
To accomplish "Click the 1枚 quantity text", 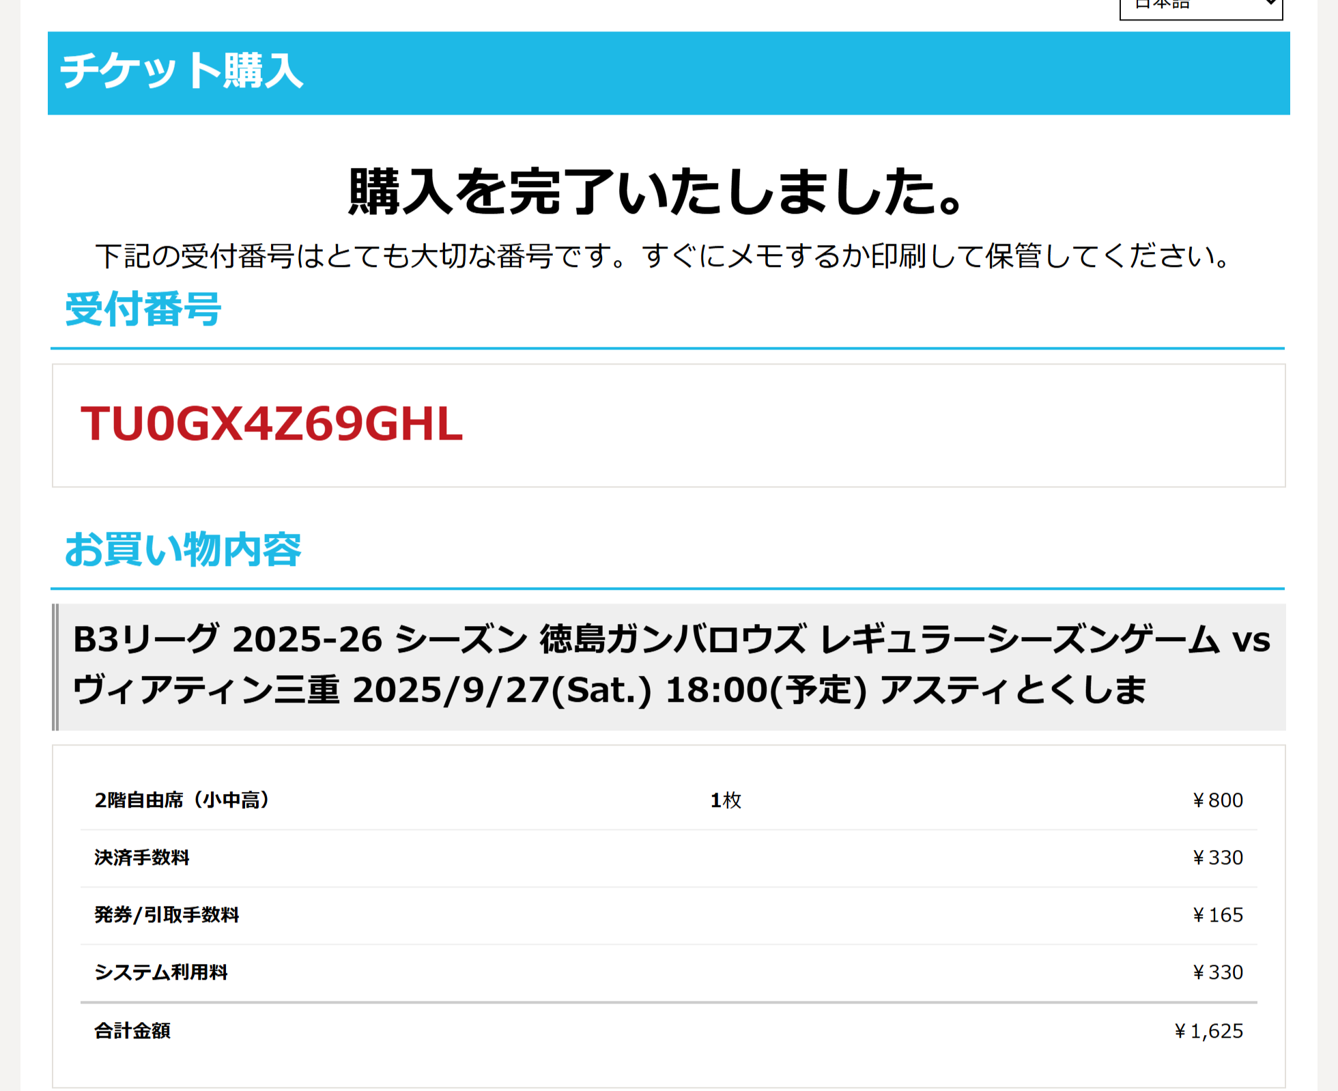I will tap(726, 799).
